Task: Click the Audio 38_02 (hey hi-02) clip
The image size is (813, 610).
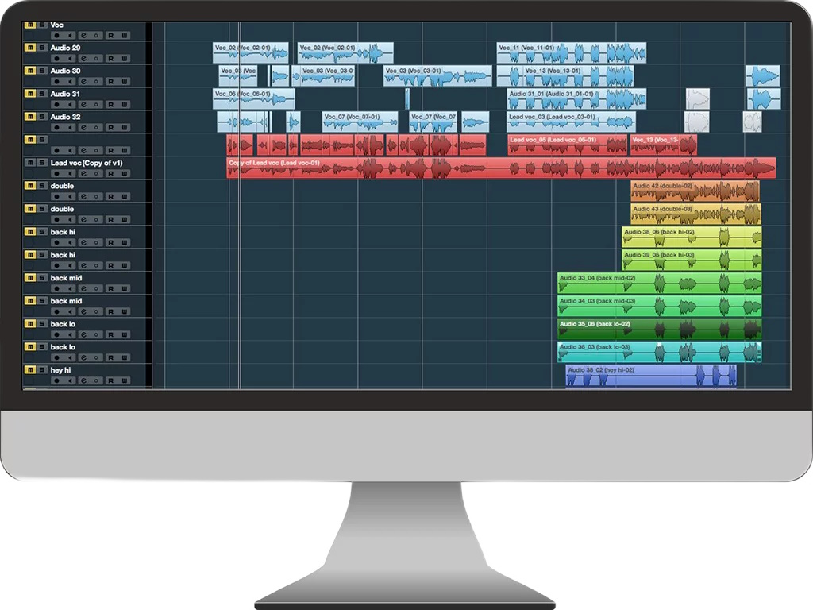Action: pyautogui.click(x=650, y=376)
